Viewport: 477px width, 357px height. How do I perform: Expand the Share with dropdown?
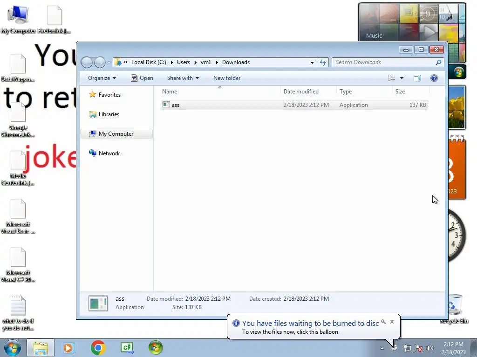(183, 78)
